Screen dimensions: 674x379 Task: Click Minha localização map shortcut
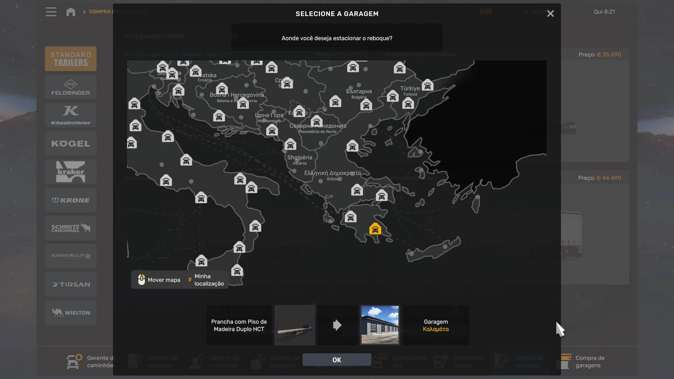pyautogui.click(x=207, y=280)
